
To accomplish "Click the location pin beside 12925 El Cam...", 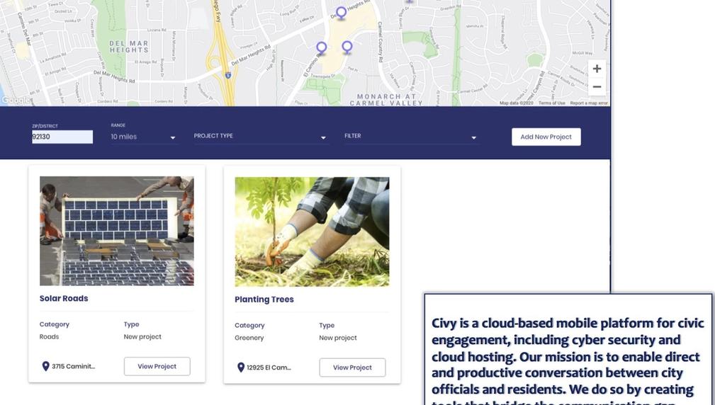I will (241, 367).
